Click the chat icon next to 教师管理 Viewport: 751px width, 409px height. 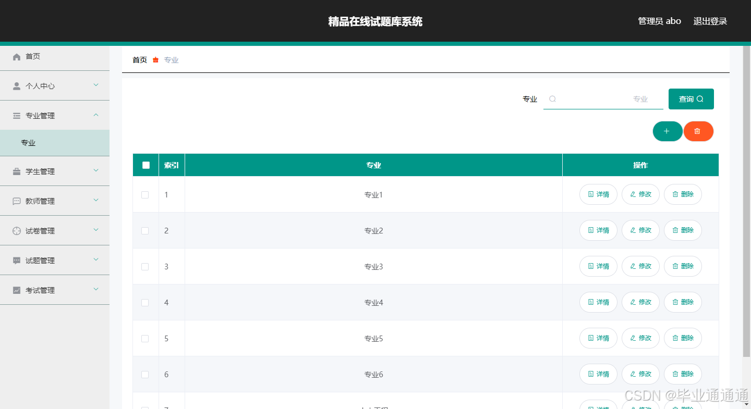click(x=17, y=201)
